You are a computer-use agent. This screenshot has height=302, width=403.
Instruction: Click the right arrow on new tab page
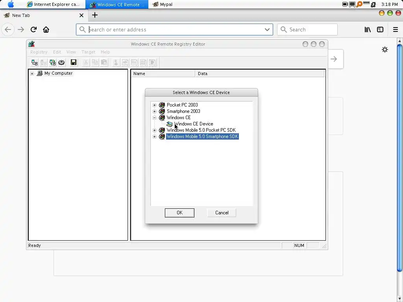[334, 59]
